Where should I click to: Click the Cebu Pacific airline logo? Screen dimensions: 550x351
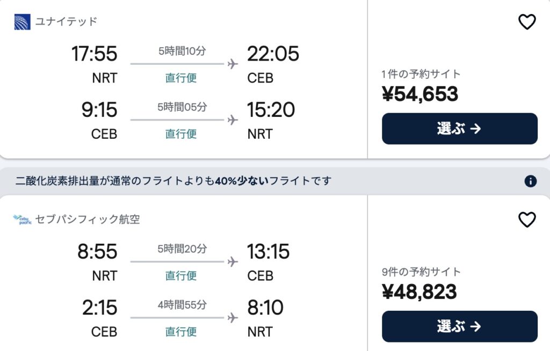pyautogui.click(x=23, y=220)
